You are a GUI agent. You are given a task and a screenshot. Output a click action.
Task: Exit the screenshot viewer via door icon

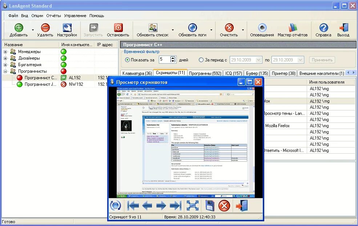point(242,205)
